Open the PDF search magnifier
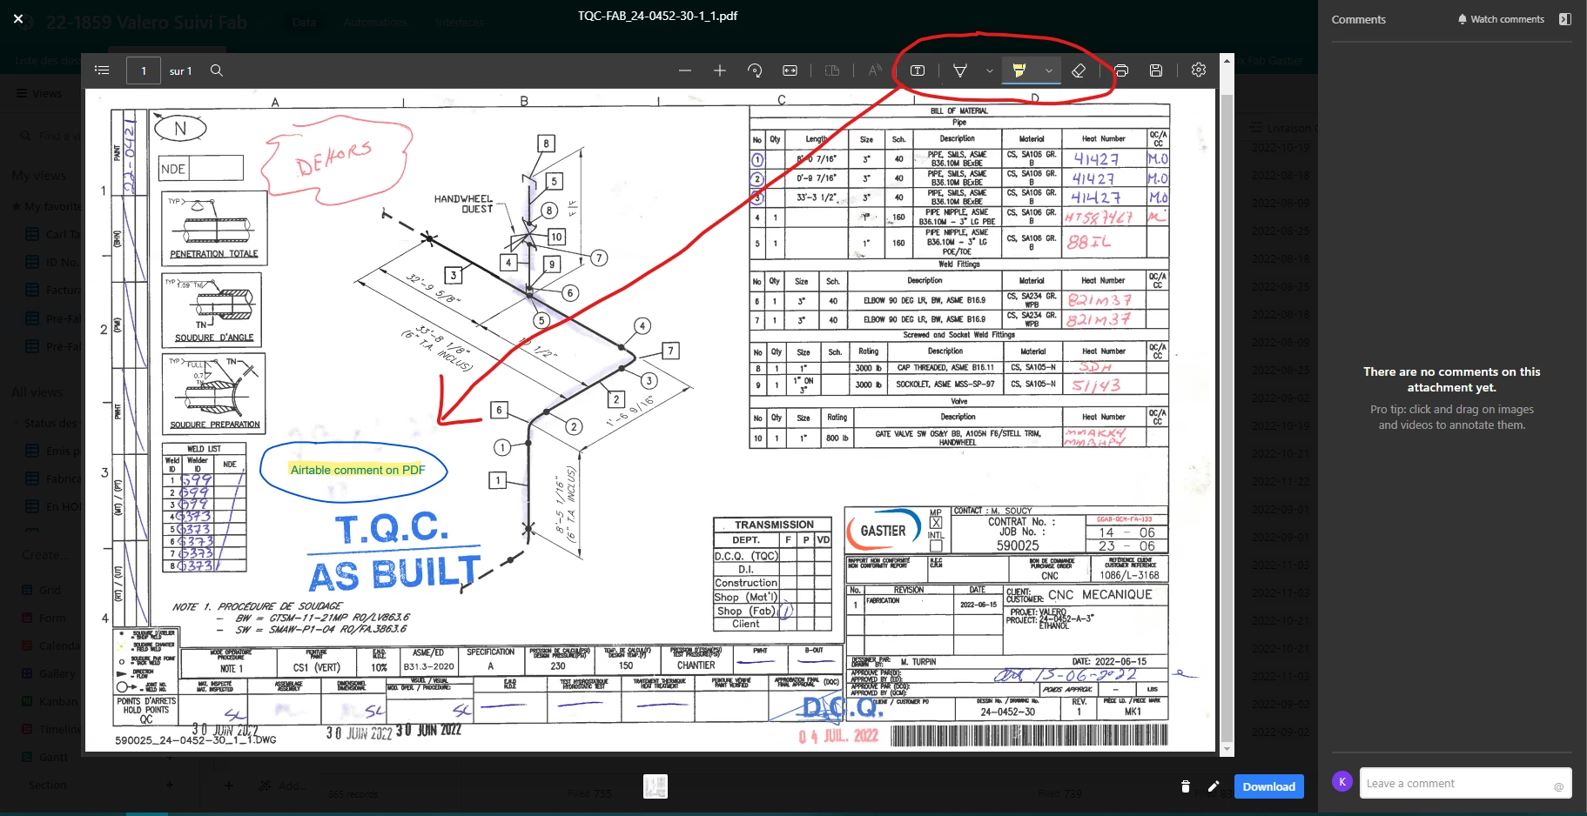 pos(217,70)
